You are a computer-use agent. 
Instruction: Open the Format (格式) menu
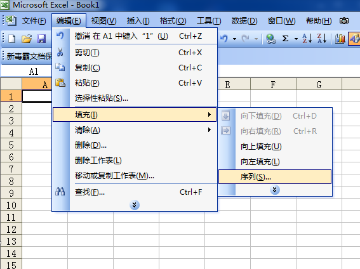point(173,21)
